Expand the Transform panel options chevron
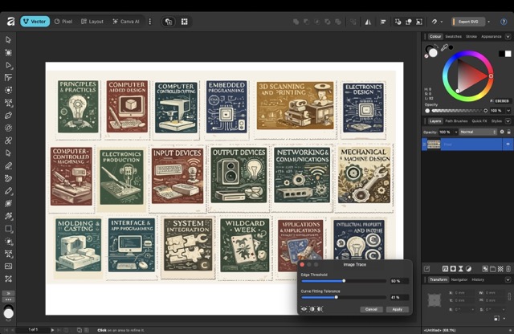The height and width of the screenshot is (334, 514). [508, 279]
